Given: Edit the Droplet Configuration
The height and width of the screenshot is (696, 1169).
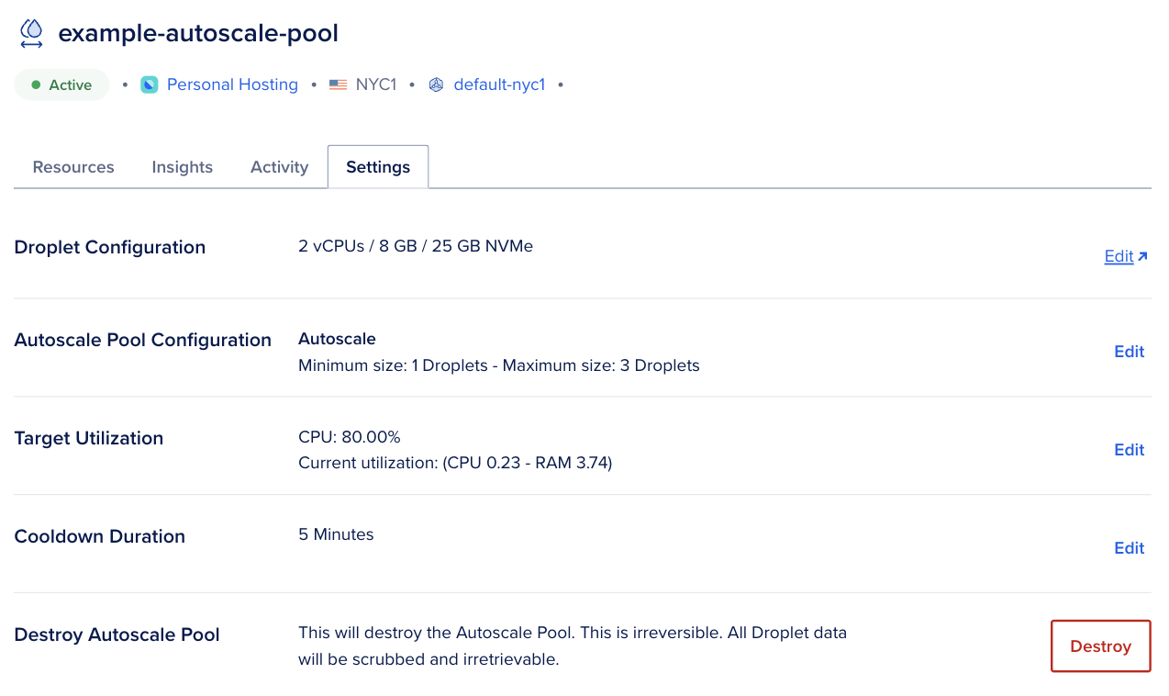Looking at the screenshot, I should [x=1118, y=255].
